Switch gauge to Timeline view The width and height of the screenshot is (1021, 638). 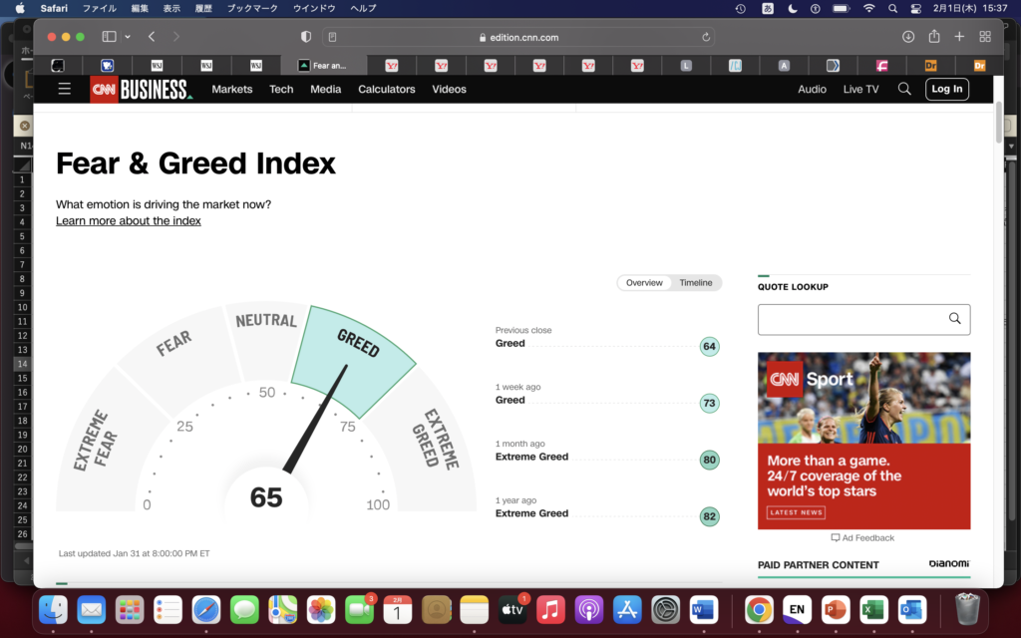pos(696,283)
